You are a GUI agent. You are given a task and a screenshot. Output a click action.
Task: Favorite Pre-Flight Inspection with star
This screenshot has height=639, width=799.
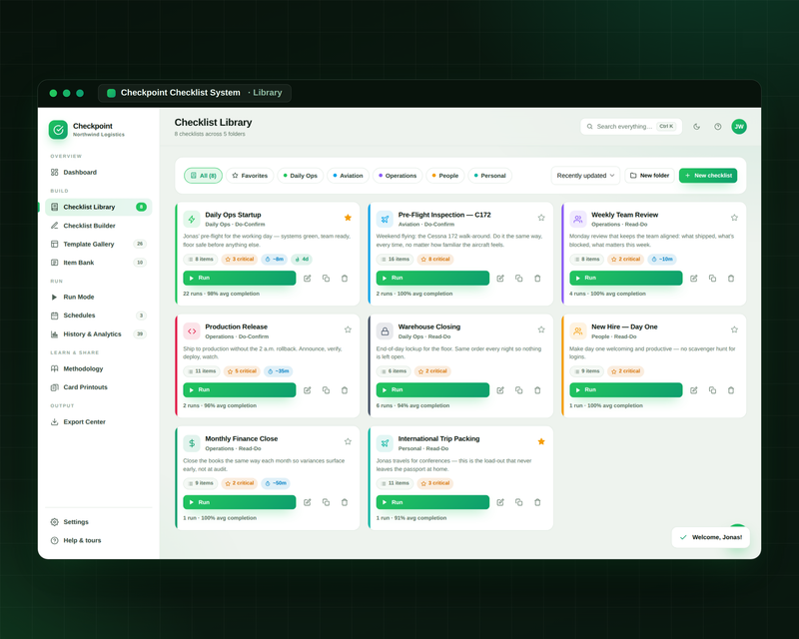point(541,218)
